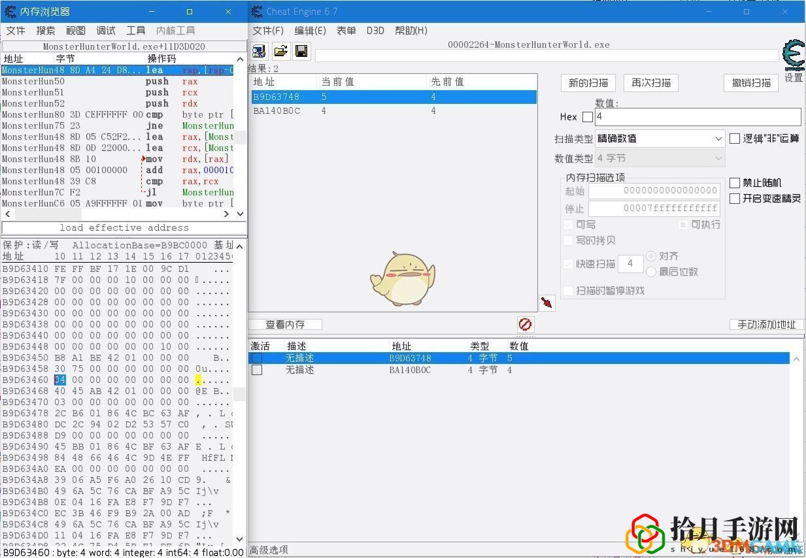This screenshot has height=558, width=806.
Task: Select the 最后位数 last digits radio button
Action: (x=651, y=271)
